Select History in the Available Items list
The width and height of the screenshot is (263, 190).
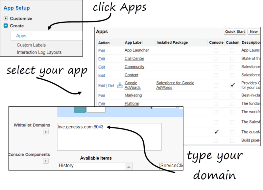click(x=66, y=166)
